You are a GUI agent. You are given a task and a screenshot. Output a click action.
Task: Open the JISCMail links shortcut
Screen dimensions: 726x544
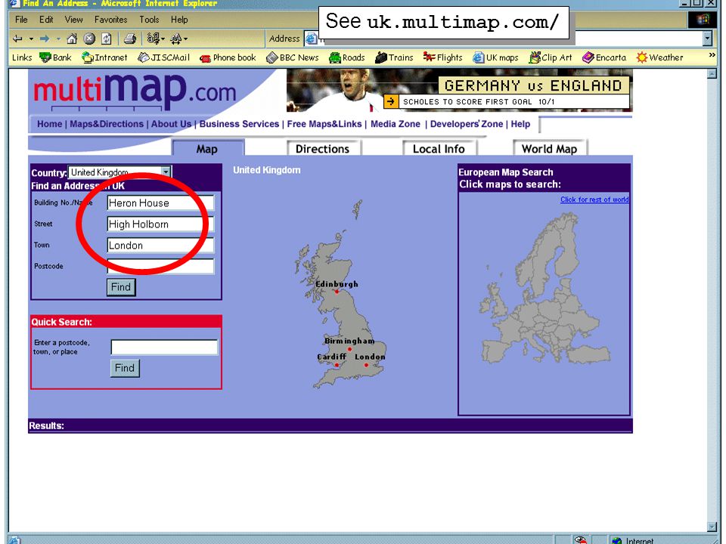(x=164, y=57)
